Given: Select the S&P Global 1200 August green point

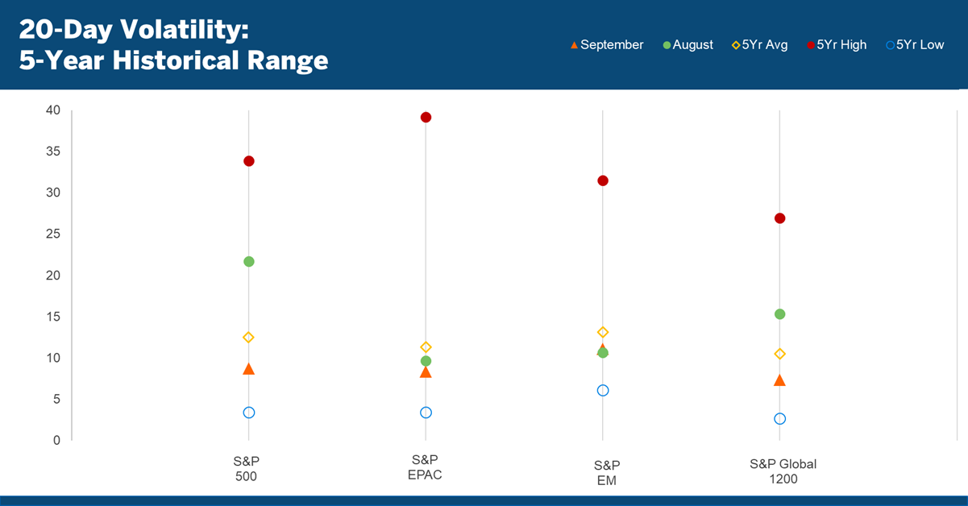Looking at the screenshot, I should [779, 314].
